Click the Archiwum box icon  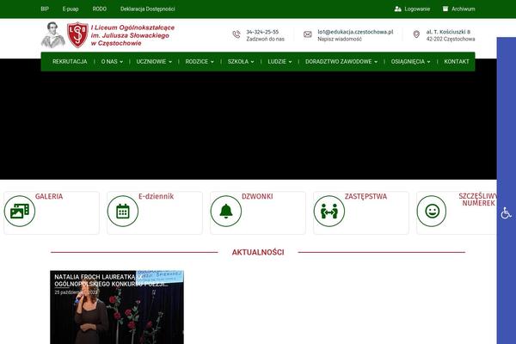[445, 9]
